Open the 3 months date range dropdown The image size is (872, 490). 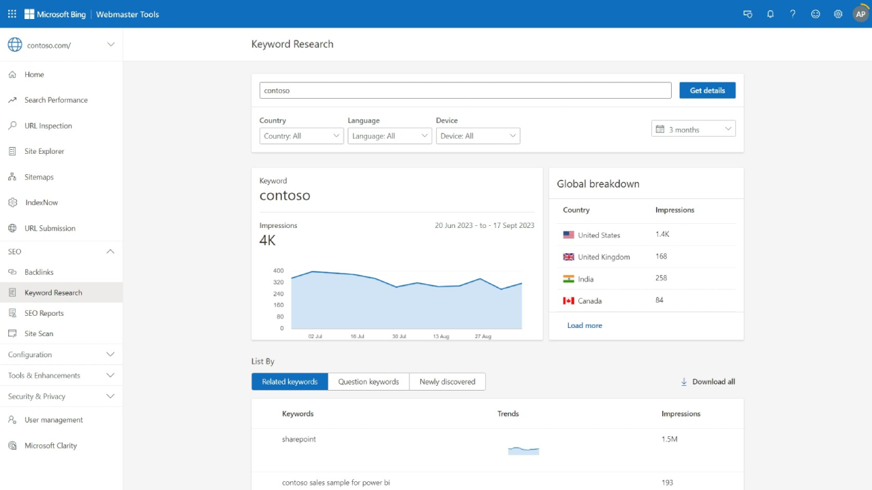click(x=694, y=129)
